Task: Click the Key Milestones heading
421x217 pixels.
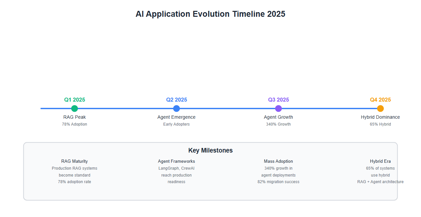Action: (x=210, y=150)
